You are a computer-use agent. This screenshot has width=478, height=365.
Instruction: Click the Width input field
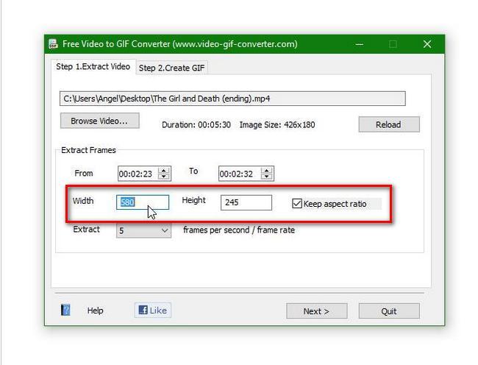tap(143, 202)
